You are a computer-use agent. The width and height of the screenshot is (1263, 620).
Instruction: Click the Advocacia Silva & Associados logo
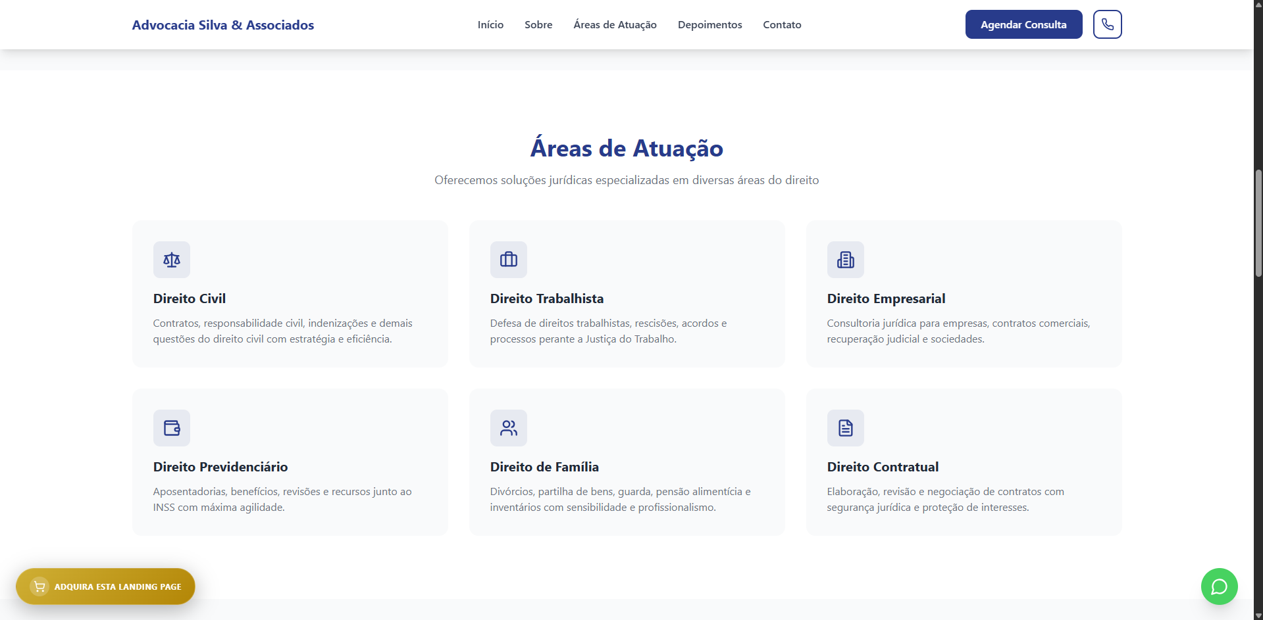click(223, 25)
